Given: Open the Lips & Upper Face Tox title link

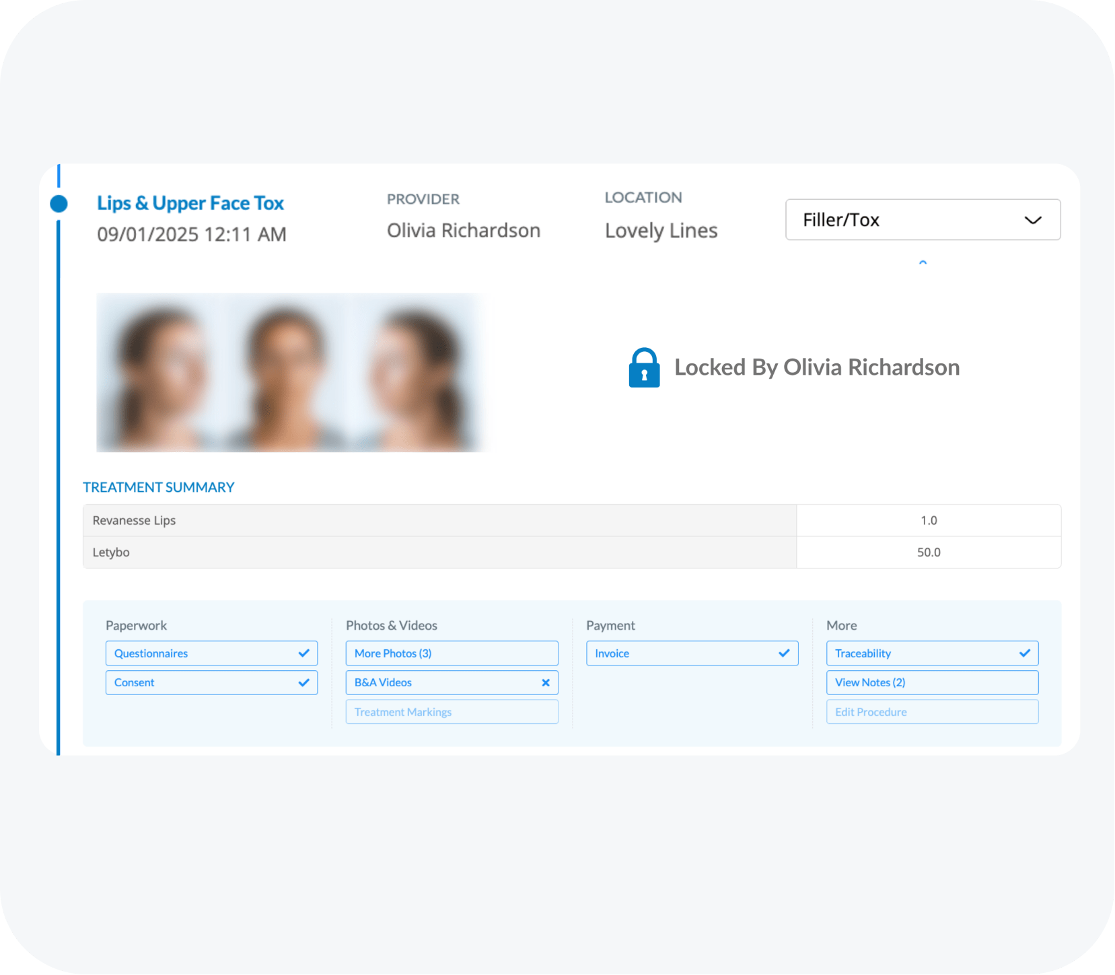Looking at the screenshot, I should (x=190, y=203).
